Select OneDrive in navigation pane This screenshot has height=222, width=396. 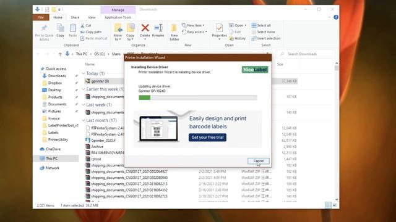(53, 149)
